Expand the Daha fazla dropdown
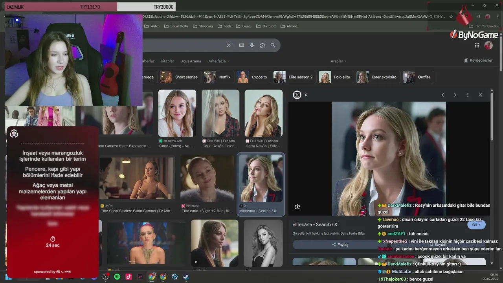Image resolution: width=503 pixels, height=283 pixels. [x=218, y=61]
